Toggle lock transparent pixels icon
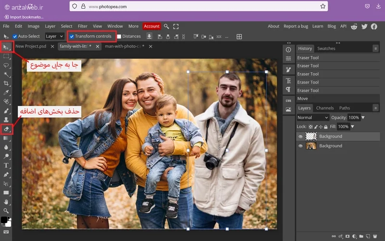Screen dimensions: 385x241 pyautogui.click(x=310, y=127)
